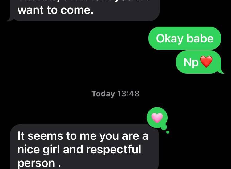Tap the gray bubble tail near 'want to come'
The width and height of the screenshot is (231, 169).
pos(11,19)
